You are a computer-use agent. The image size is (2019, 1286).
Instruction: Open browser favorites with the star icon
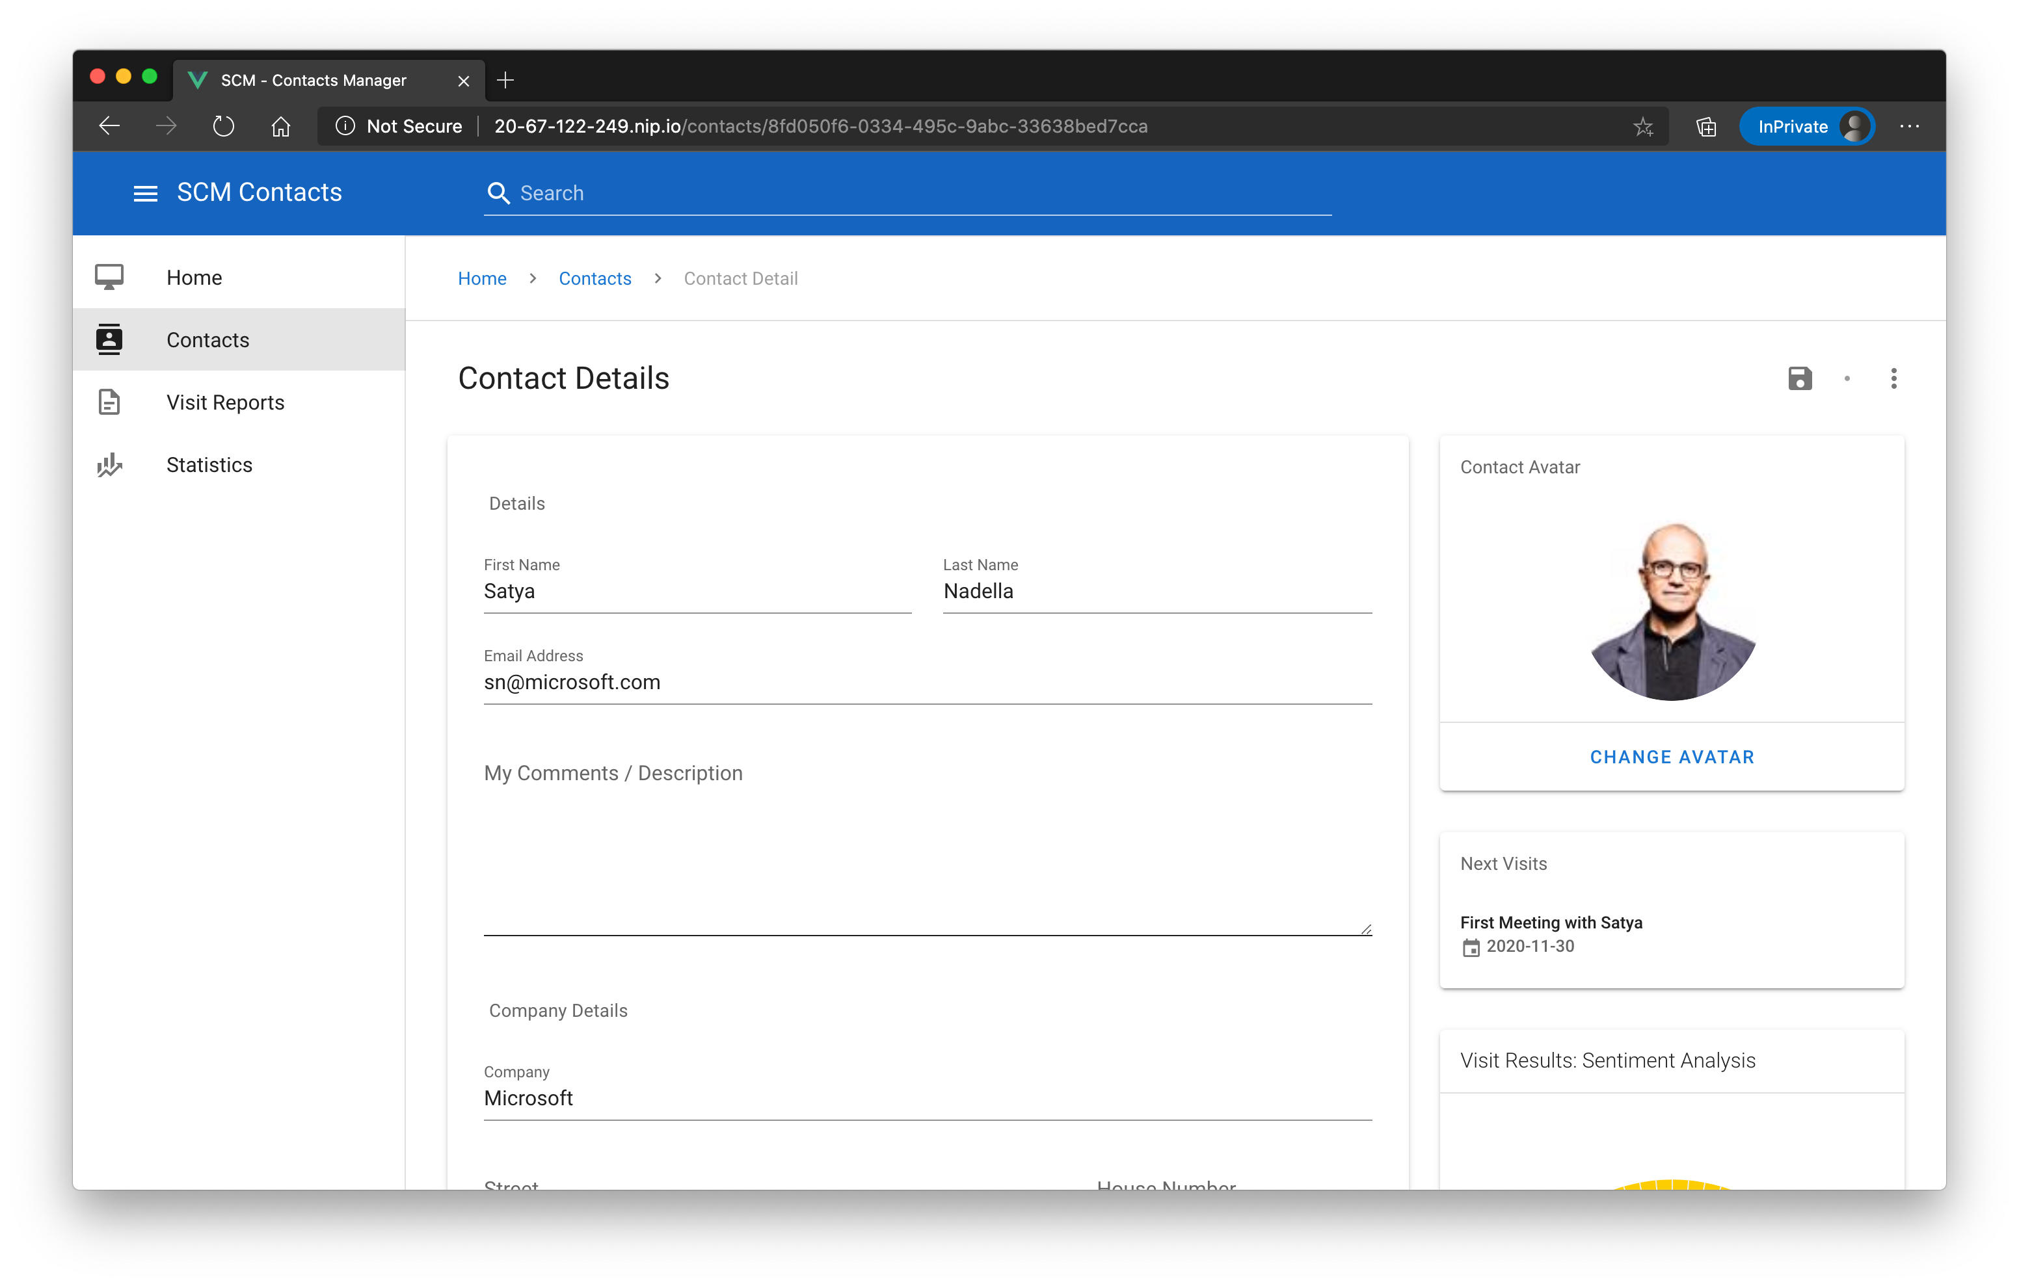(1644, 125)
